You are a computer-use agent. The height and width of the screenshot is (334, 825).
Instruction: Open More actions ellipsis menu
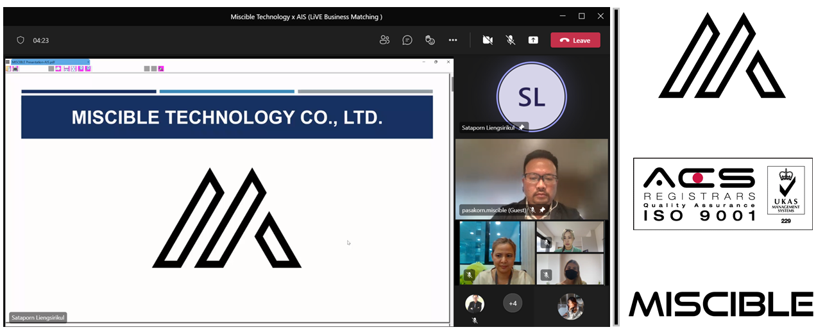tap(453, 40)
